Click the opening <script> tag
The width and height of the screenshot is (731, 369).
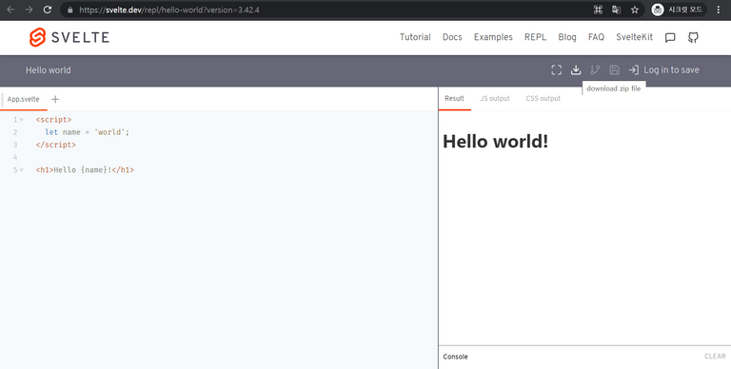[53, 120]
